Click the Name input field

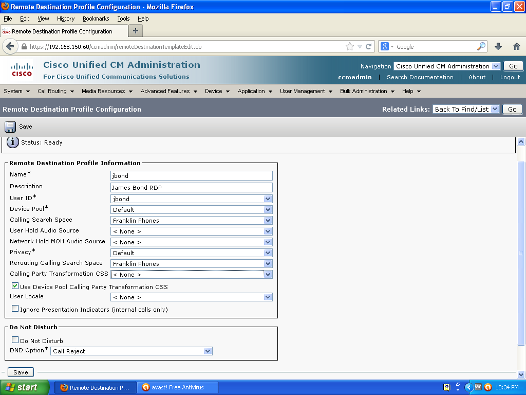pos(191,176)
